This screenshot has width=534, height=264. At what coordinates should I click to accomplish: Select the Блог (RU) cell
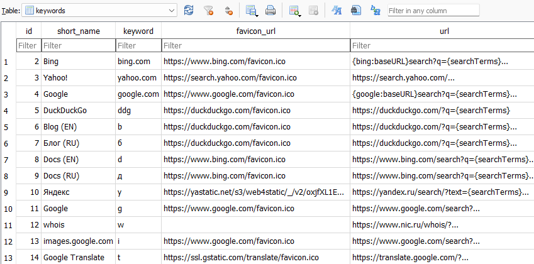79,143
